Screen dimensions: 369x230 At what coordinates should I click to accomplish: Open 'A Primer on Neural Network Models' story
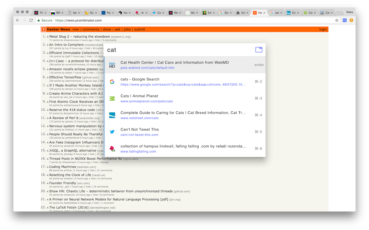[108, 199]
